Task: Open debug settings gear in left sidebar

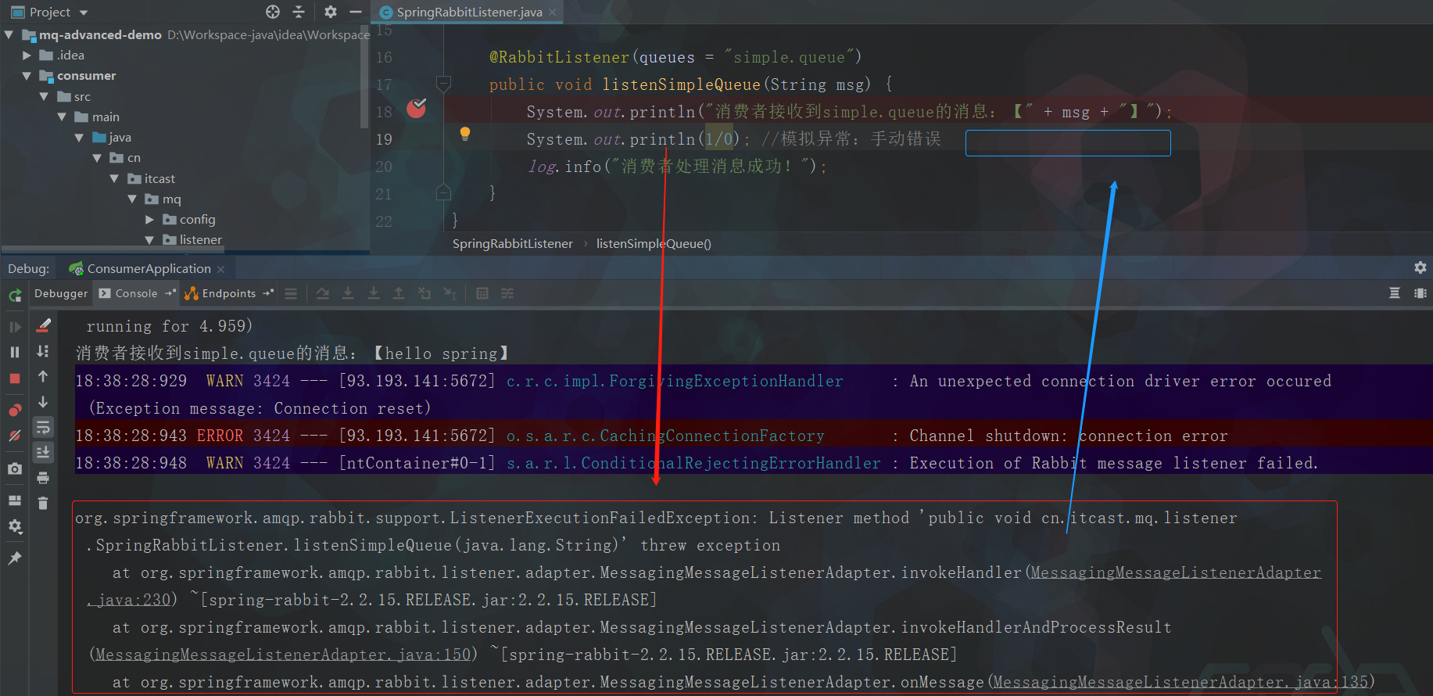Action: [15, 526]
